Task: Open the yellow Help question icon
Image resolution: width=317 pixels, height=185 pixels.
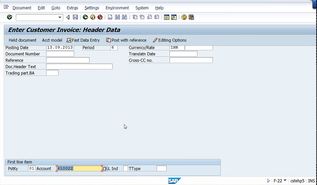Action: pos(184,17)
